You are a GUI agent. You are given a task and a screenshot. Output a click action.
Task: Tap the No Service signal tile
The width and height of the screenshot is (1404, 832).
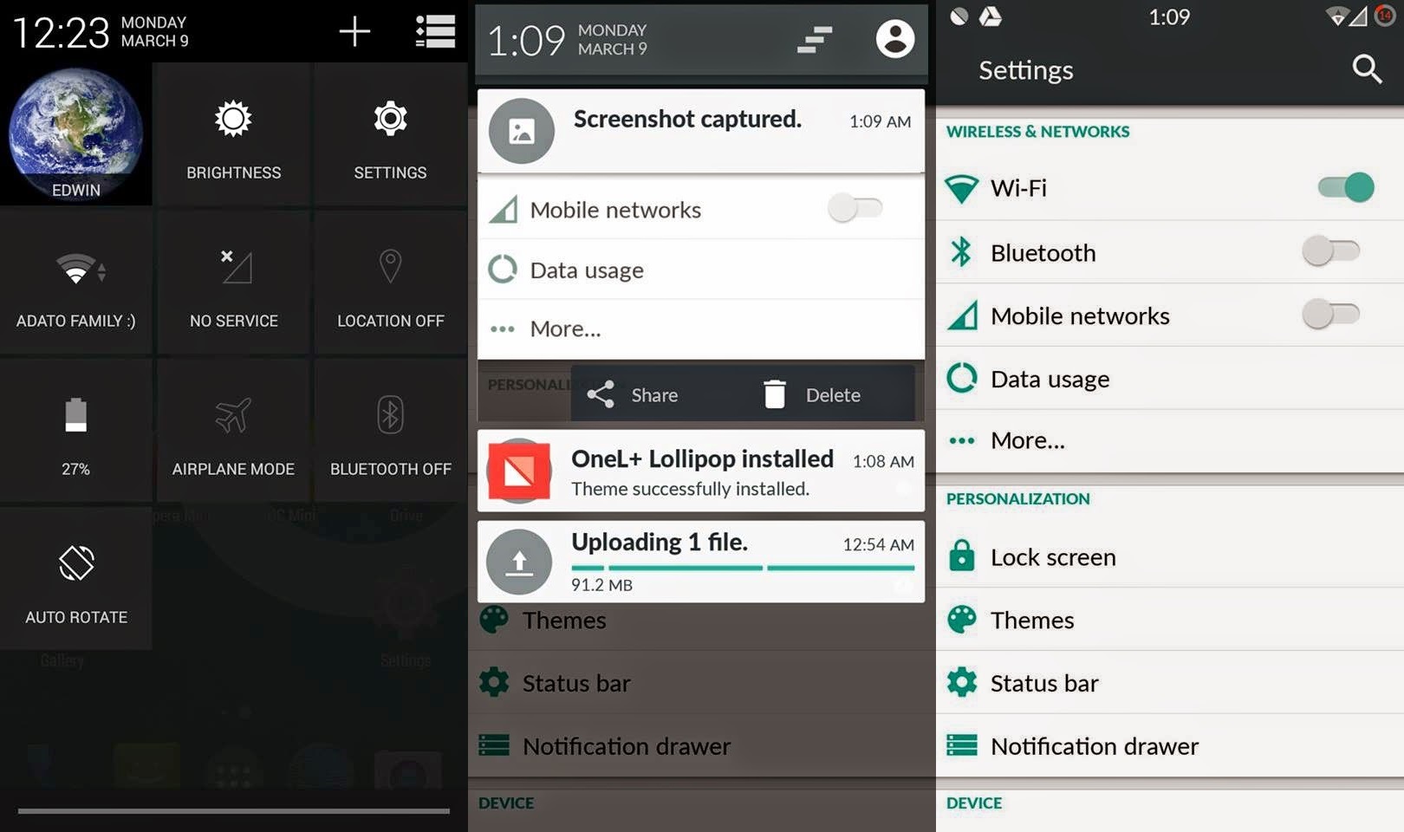[x=233, y=283]
